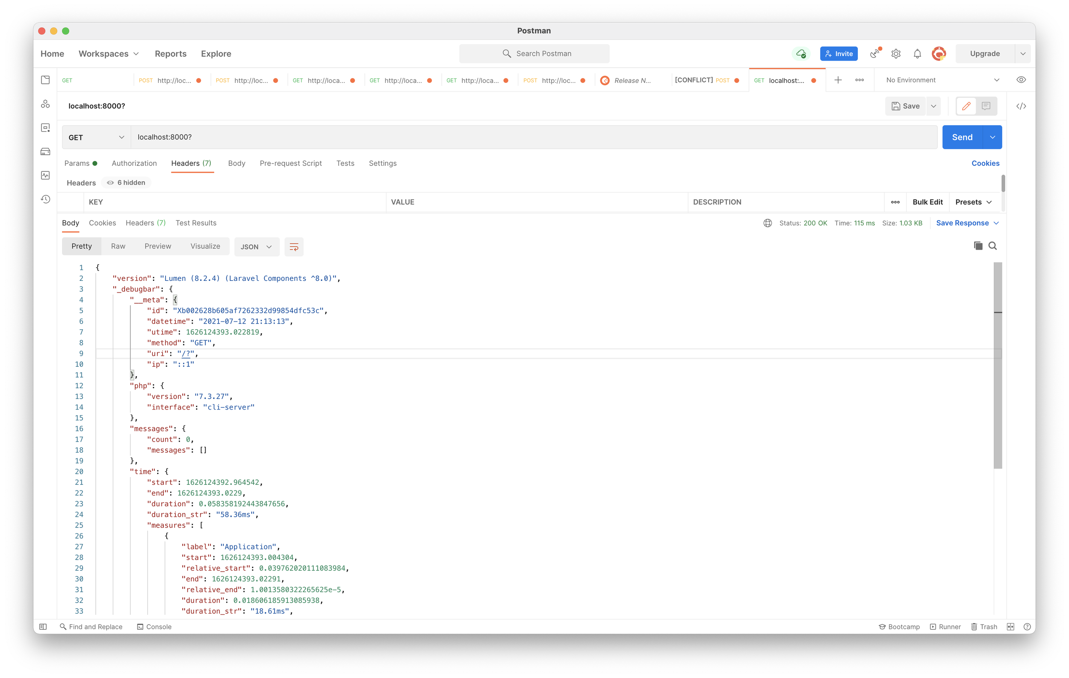Click the headers table ellipsis options
Viewport: 1069px width, 678px height.
pos(895,202)
